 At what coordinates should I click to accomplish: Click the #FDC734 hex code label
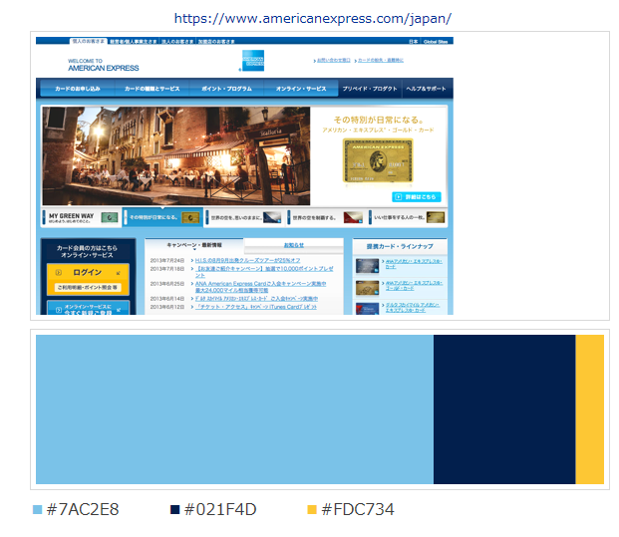[358, 509]
